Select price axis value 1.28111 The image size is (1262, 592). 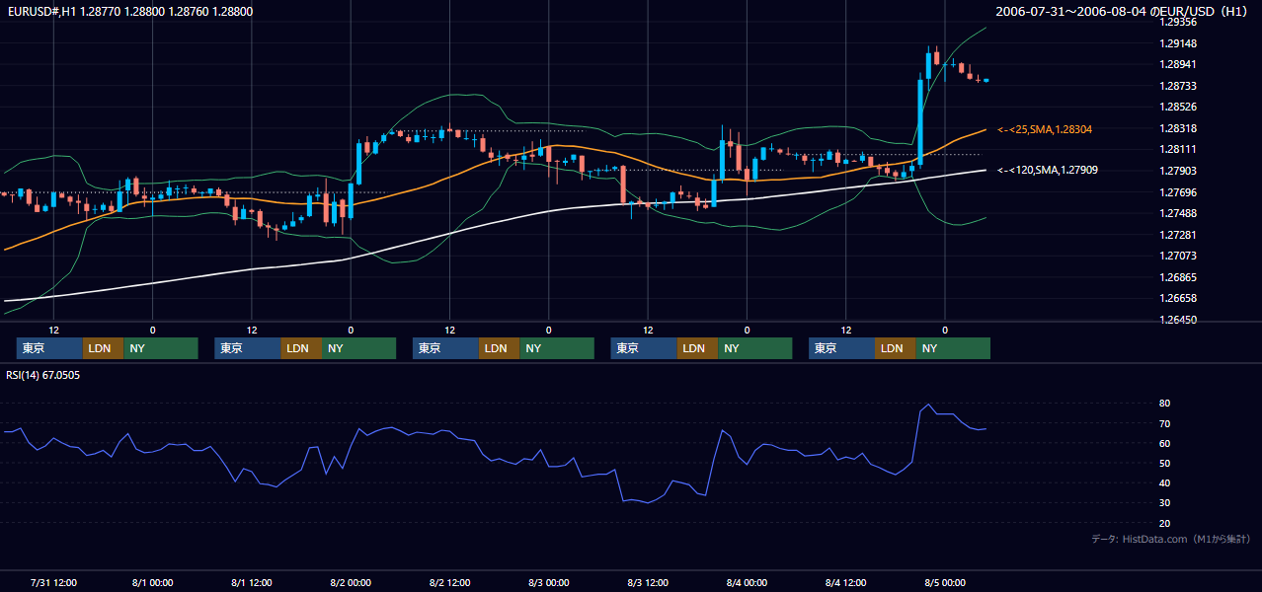point(1179,149)
